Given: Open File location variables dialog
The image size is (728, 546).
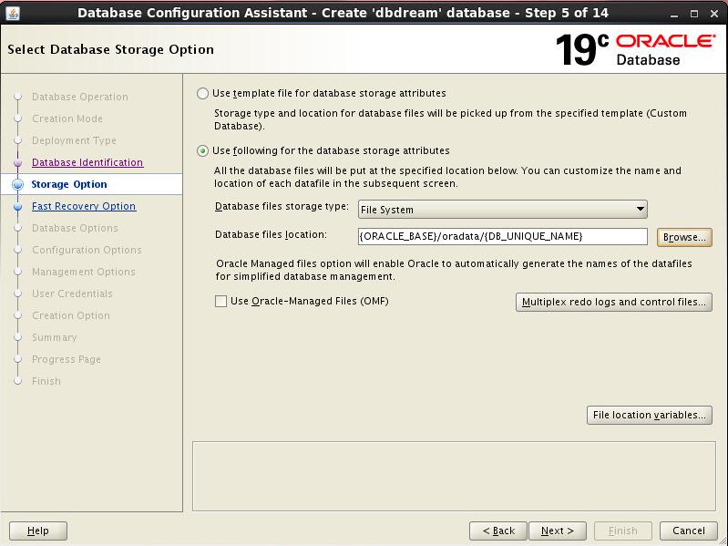Looking at the screenshot, I should coord(649,416).
